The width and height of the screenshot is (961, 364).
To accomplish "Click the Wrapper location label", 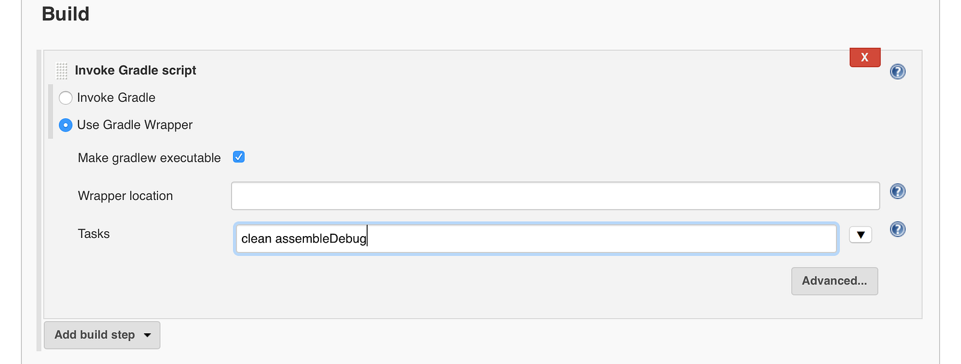I will click(x=125, y=196).
